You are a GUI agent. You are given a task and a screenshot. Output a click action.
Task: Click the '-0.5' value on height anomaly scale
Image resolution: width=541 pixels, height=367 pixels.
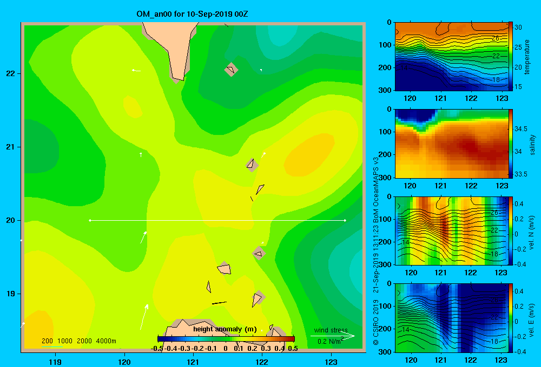click(x=157, y=348)
